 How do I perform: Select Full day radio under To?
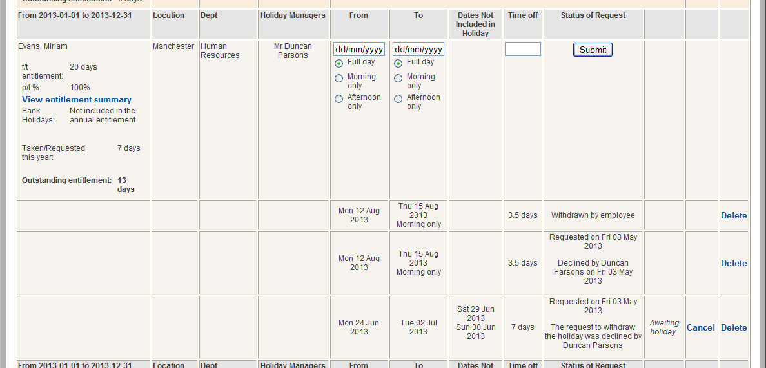coord(398,63)
